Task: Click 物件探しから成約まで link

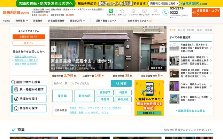Action: (x=26, y=60)
